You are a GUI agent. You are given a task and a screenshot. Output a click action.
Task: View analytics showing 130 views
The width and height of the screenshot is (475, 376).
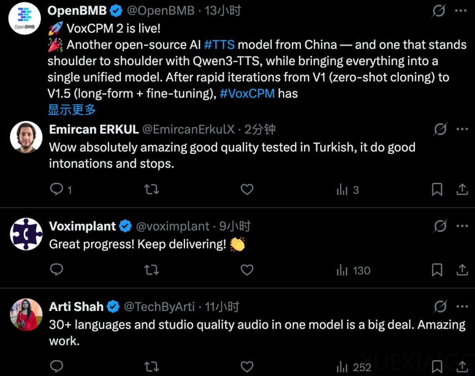[353, 270]
